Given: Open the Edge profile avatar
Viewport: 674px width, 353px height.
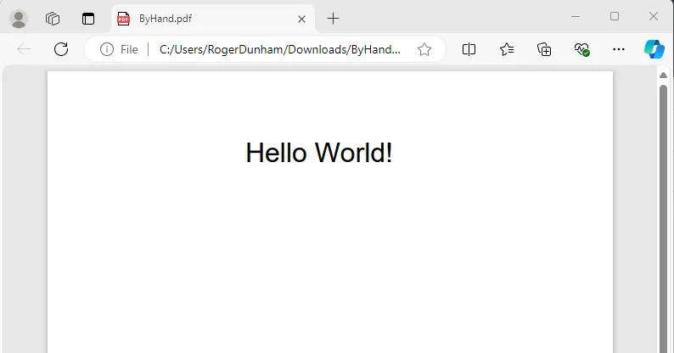Looking at the screenshot, I should tap(19, 19).
